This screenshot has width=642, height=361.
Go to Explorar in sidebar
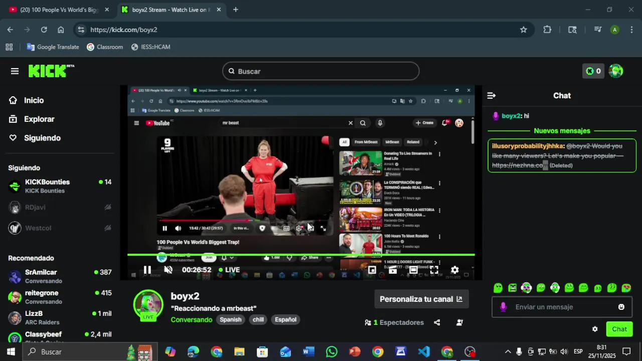click(32, 119)
